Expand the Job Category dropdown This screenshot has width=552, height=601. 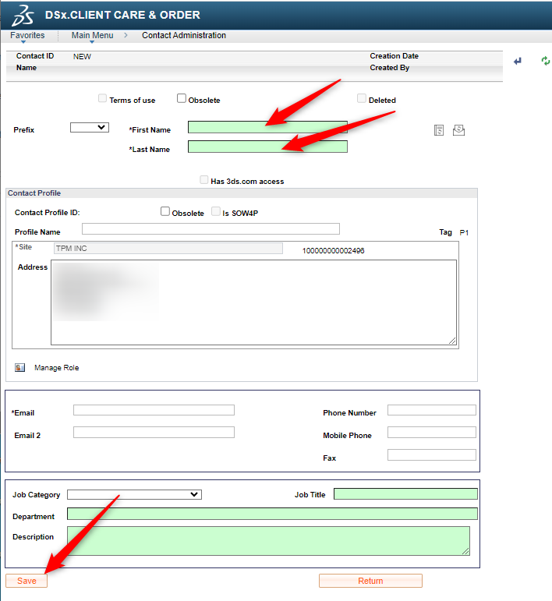(x=134, y=494)
